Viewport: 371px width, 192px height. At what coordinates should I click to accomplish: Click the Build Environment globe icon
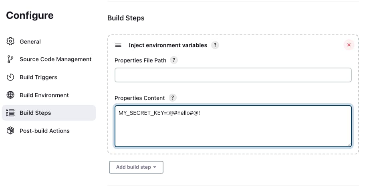pyautogui.click(x=10, y=95)
